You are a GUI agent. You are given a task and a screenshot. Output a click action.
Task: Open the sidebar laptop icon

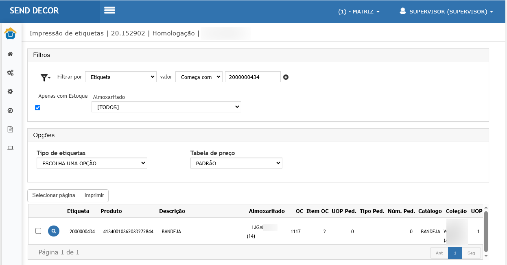[11, 148]
